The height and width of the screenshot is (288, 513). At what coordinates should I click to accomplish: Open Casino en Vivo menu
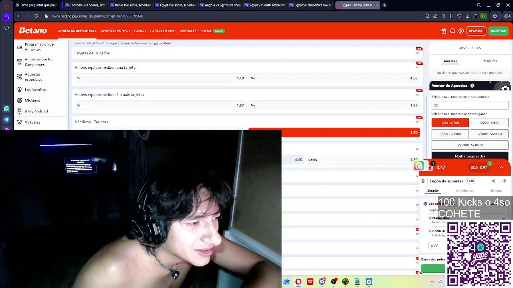coord(163,31)
